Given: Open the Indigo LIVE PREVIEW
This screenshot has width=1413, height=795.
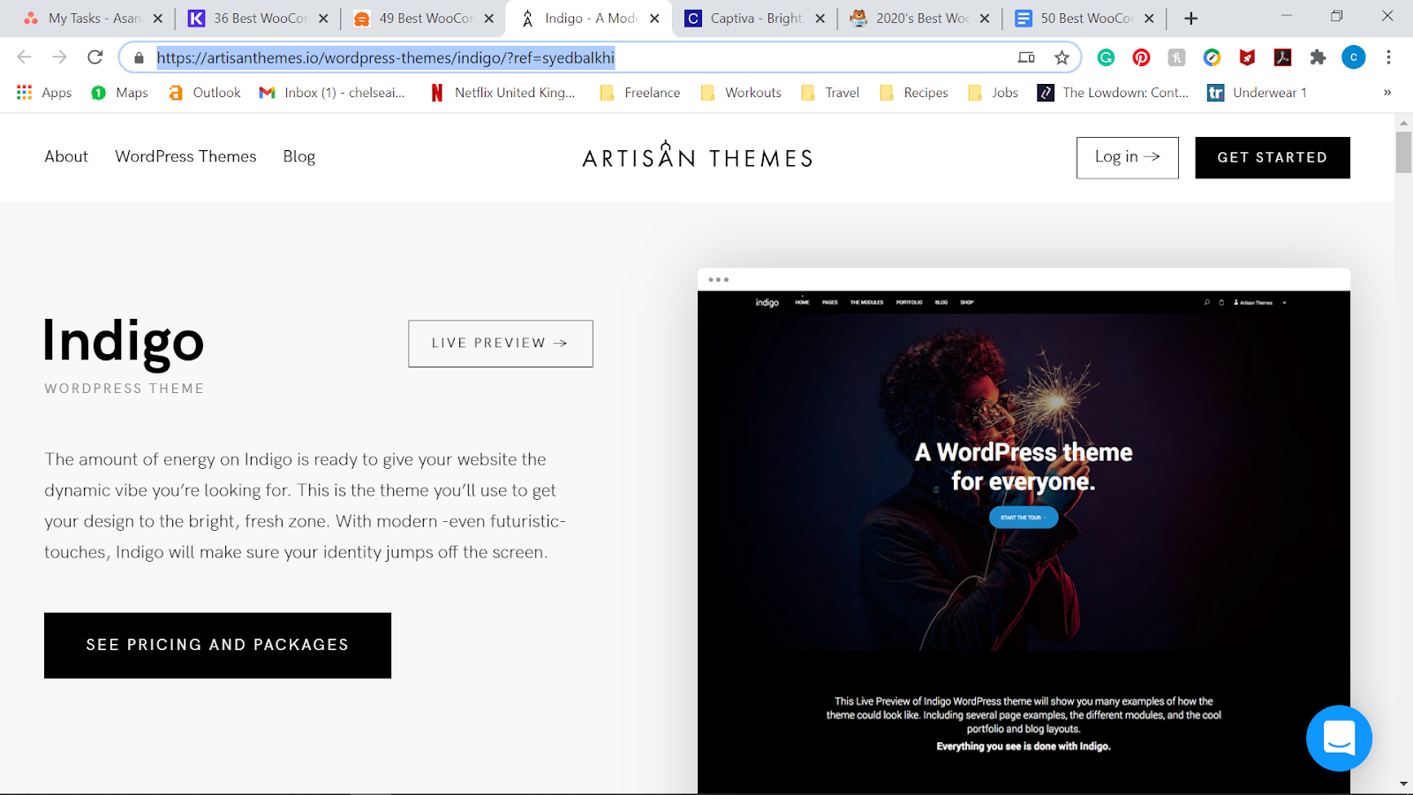Looking at the screenshot, I should 501,344.
